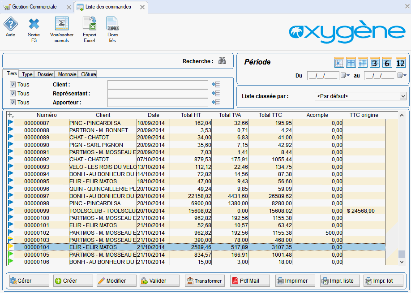411x293 pixels.
Task: Open the Aide help icon
Action: (x=10, y=24)
